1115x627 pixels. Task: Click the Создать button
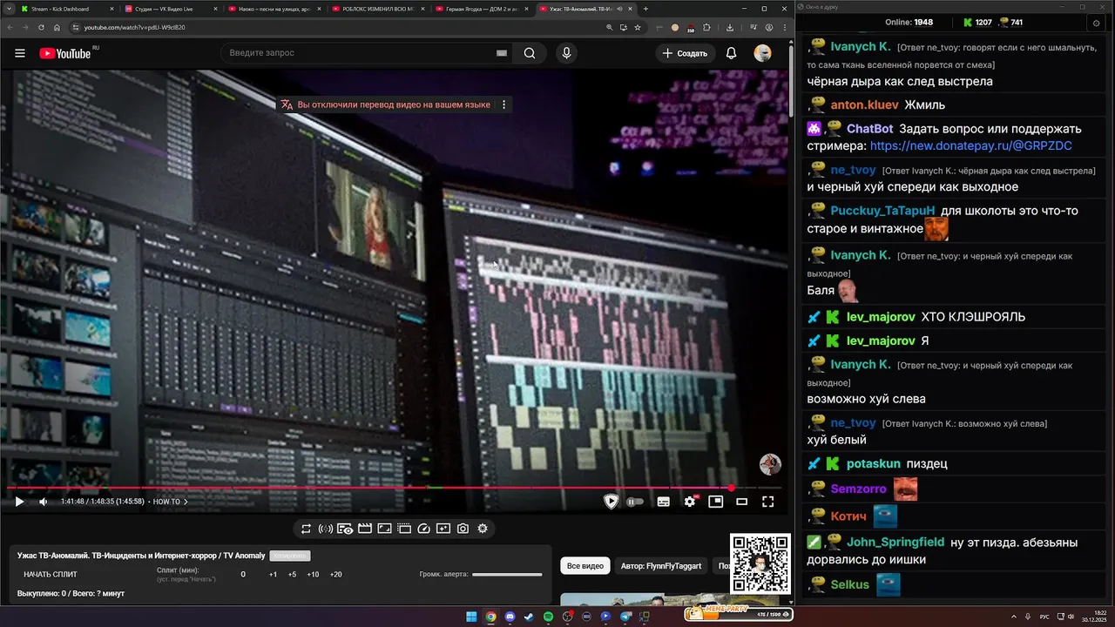coord(686,53)
